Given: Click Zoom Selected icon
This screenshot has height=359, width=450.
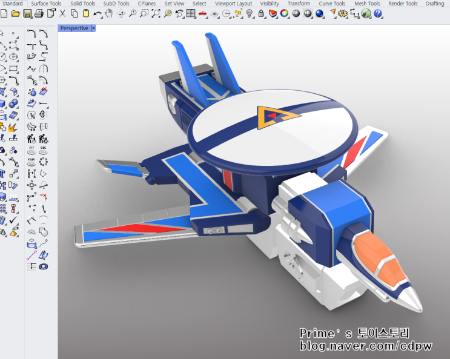Looking at the screenshot, I should [168, 13].
